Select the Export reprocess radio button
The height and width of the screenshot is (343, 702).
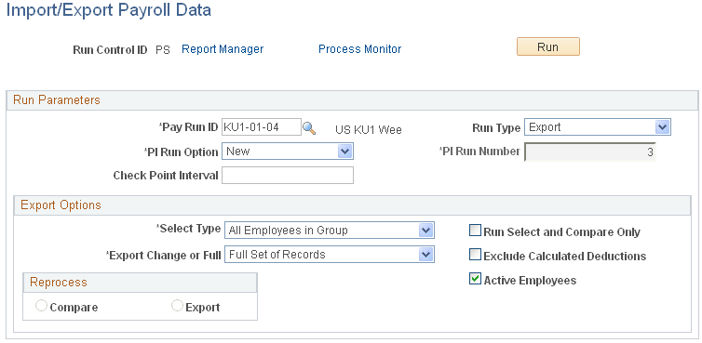(x=177, y=306)
